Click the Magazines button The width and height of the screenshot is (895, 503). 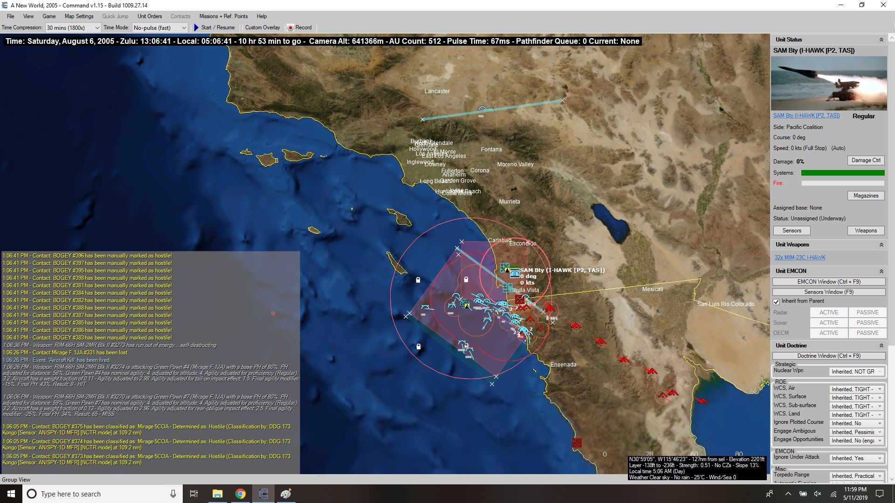(866, 196)
